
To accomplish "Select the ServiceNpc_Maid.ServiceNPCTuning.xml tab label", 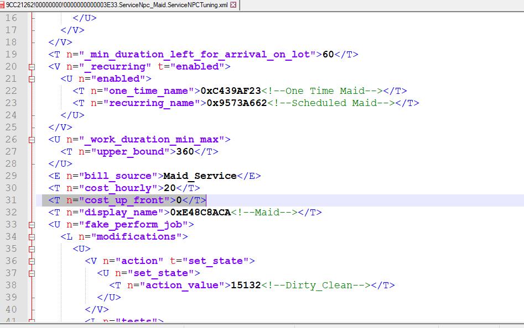I will pos(116,5).
